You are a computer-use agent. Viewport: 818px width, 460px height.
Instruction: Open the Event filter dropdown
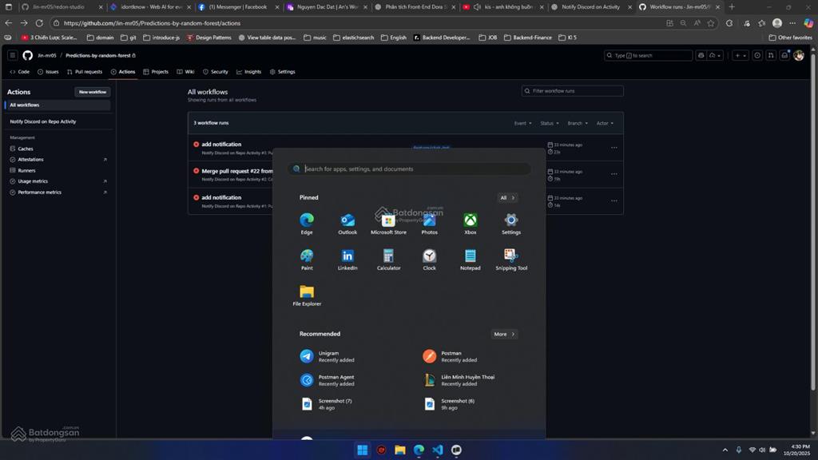tap(522, 123)
